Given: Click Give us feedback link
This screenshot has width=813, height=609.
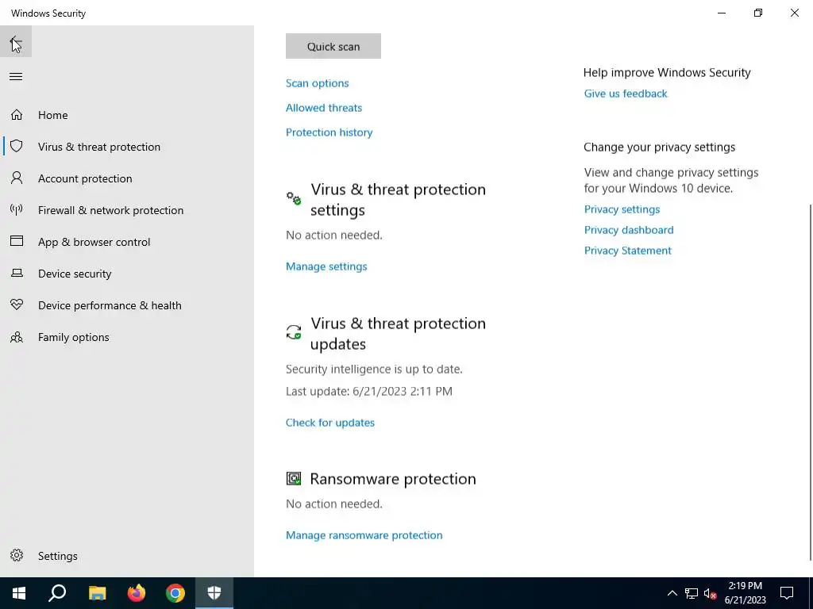Looking at the screenshot, I should pyautogui.click(x=626, y=94).
